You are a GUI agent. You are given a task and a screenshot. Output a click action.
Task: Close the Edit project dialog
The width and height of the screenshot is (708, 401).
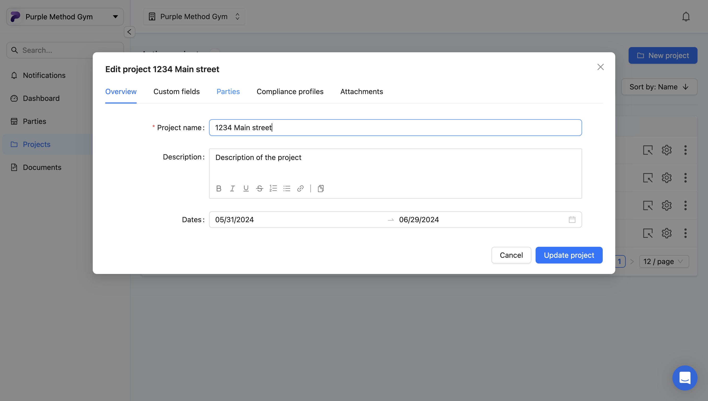coord(600,67)
